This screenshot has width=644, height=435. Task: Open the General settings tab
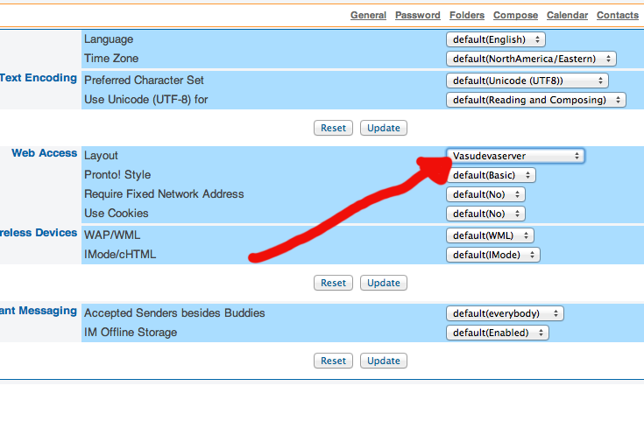coord(368,15)
